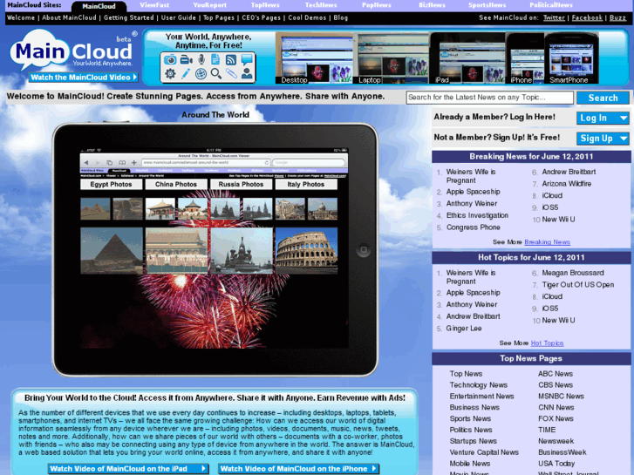
Task: Select the MainCloud site tab
Action: [x=99, y=6]
